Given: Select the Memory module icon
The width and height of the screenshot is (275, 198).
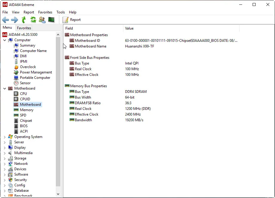Looking at the screenshot, I should [x=16, y=110].
